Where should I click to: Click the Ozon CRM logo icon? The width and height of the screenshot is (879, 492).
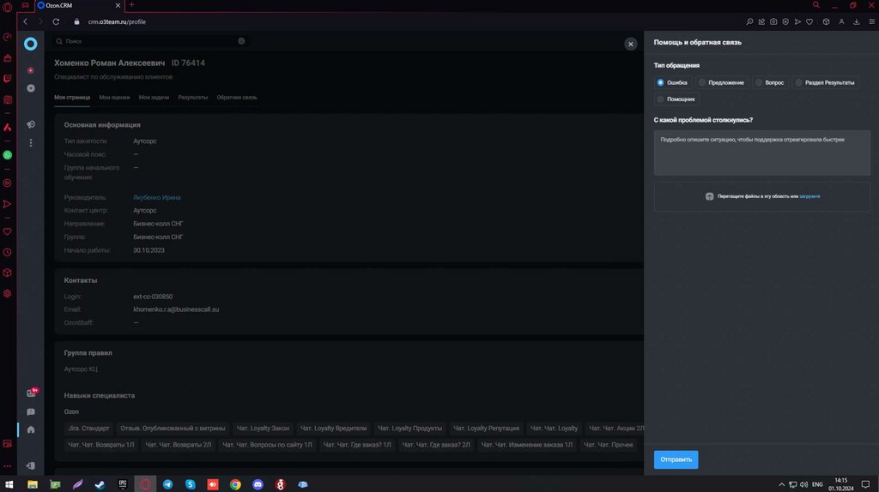tap(31, 44)
